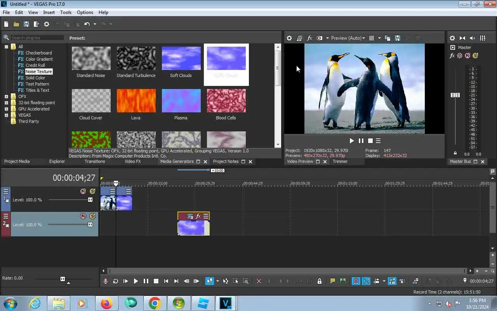Open the Master Bus audio properties gear
Image resolution: width=497 pixels, height=311 pixels.
(452, 38)
